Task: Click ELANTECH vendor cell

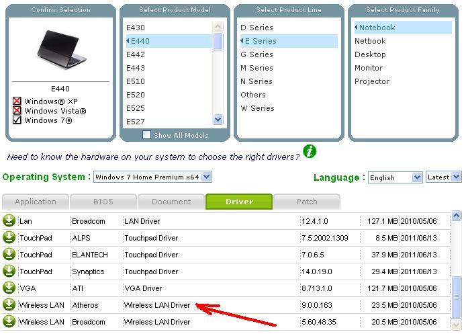Action: coord(90,255)
